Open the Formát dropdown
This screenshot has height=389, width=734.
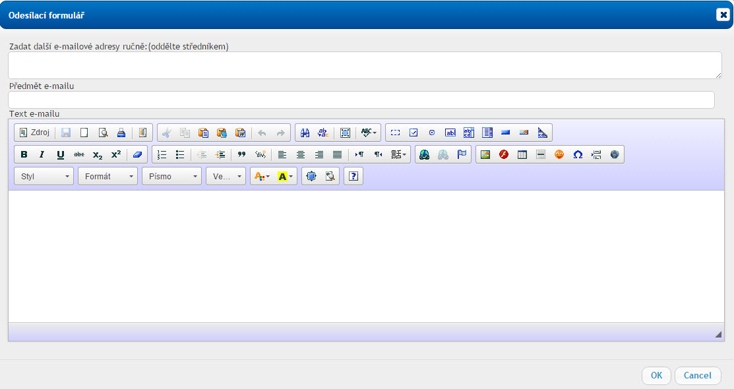pos(107,177)
